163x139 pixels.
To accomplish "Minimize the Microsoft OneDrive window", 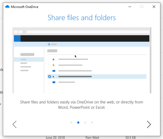I will point(130,7).
